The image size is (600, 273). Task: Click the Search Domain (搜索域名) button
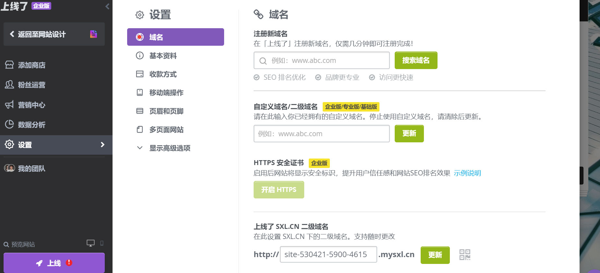[416, 61]
